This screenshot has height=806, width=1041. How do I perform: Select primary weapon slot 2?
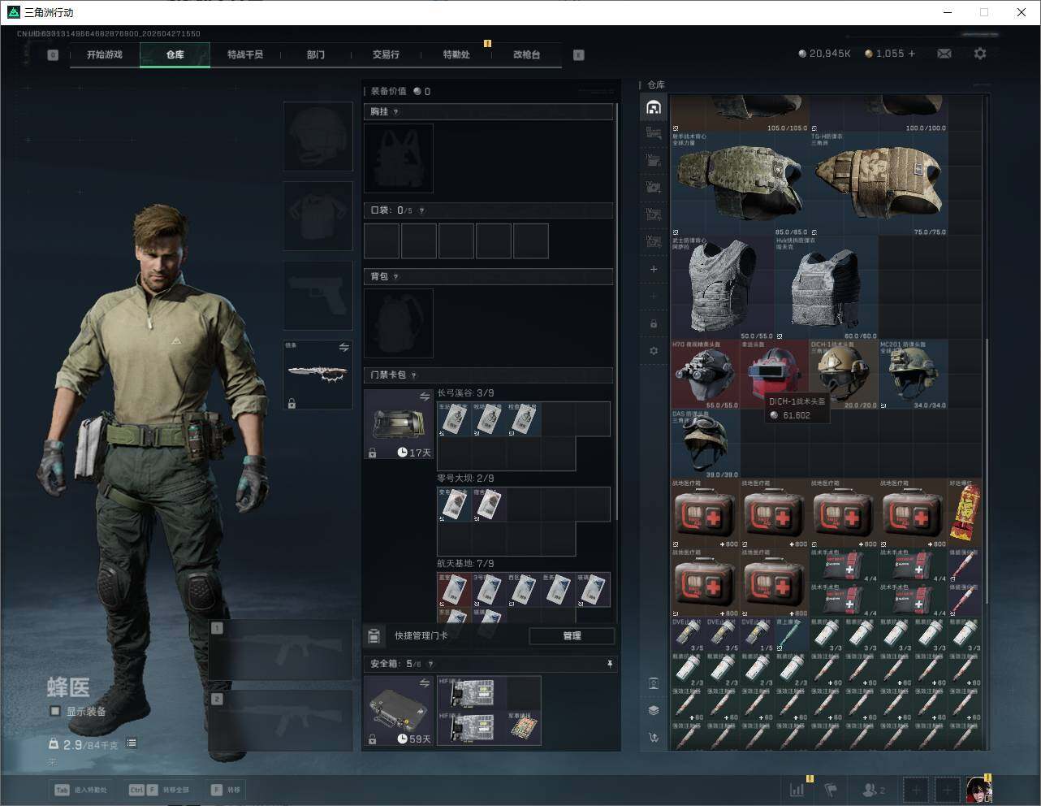click(x=281, y=721)
